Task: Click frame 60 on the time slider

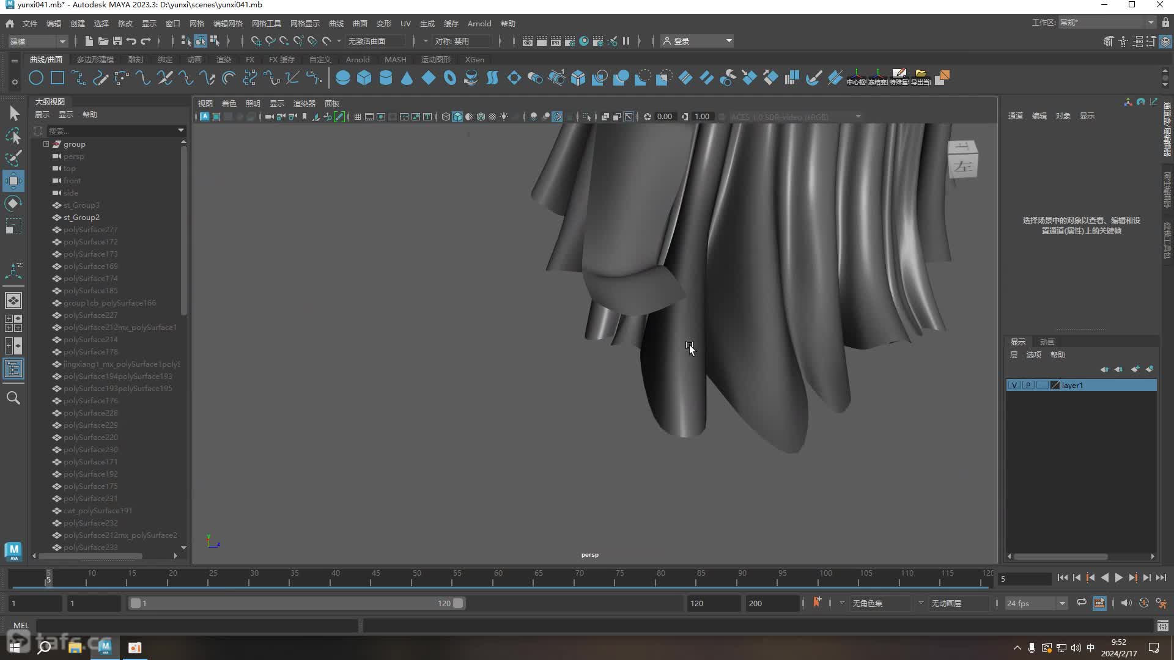Action: point(498,578)
